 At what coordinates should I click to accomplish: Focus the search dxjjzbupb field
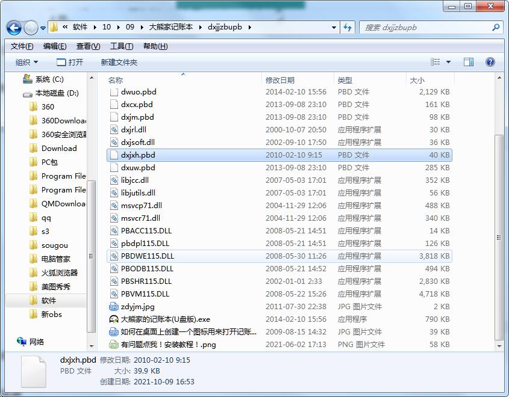coord(426,28)
